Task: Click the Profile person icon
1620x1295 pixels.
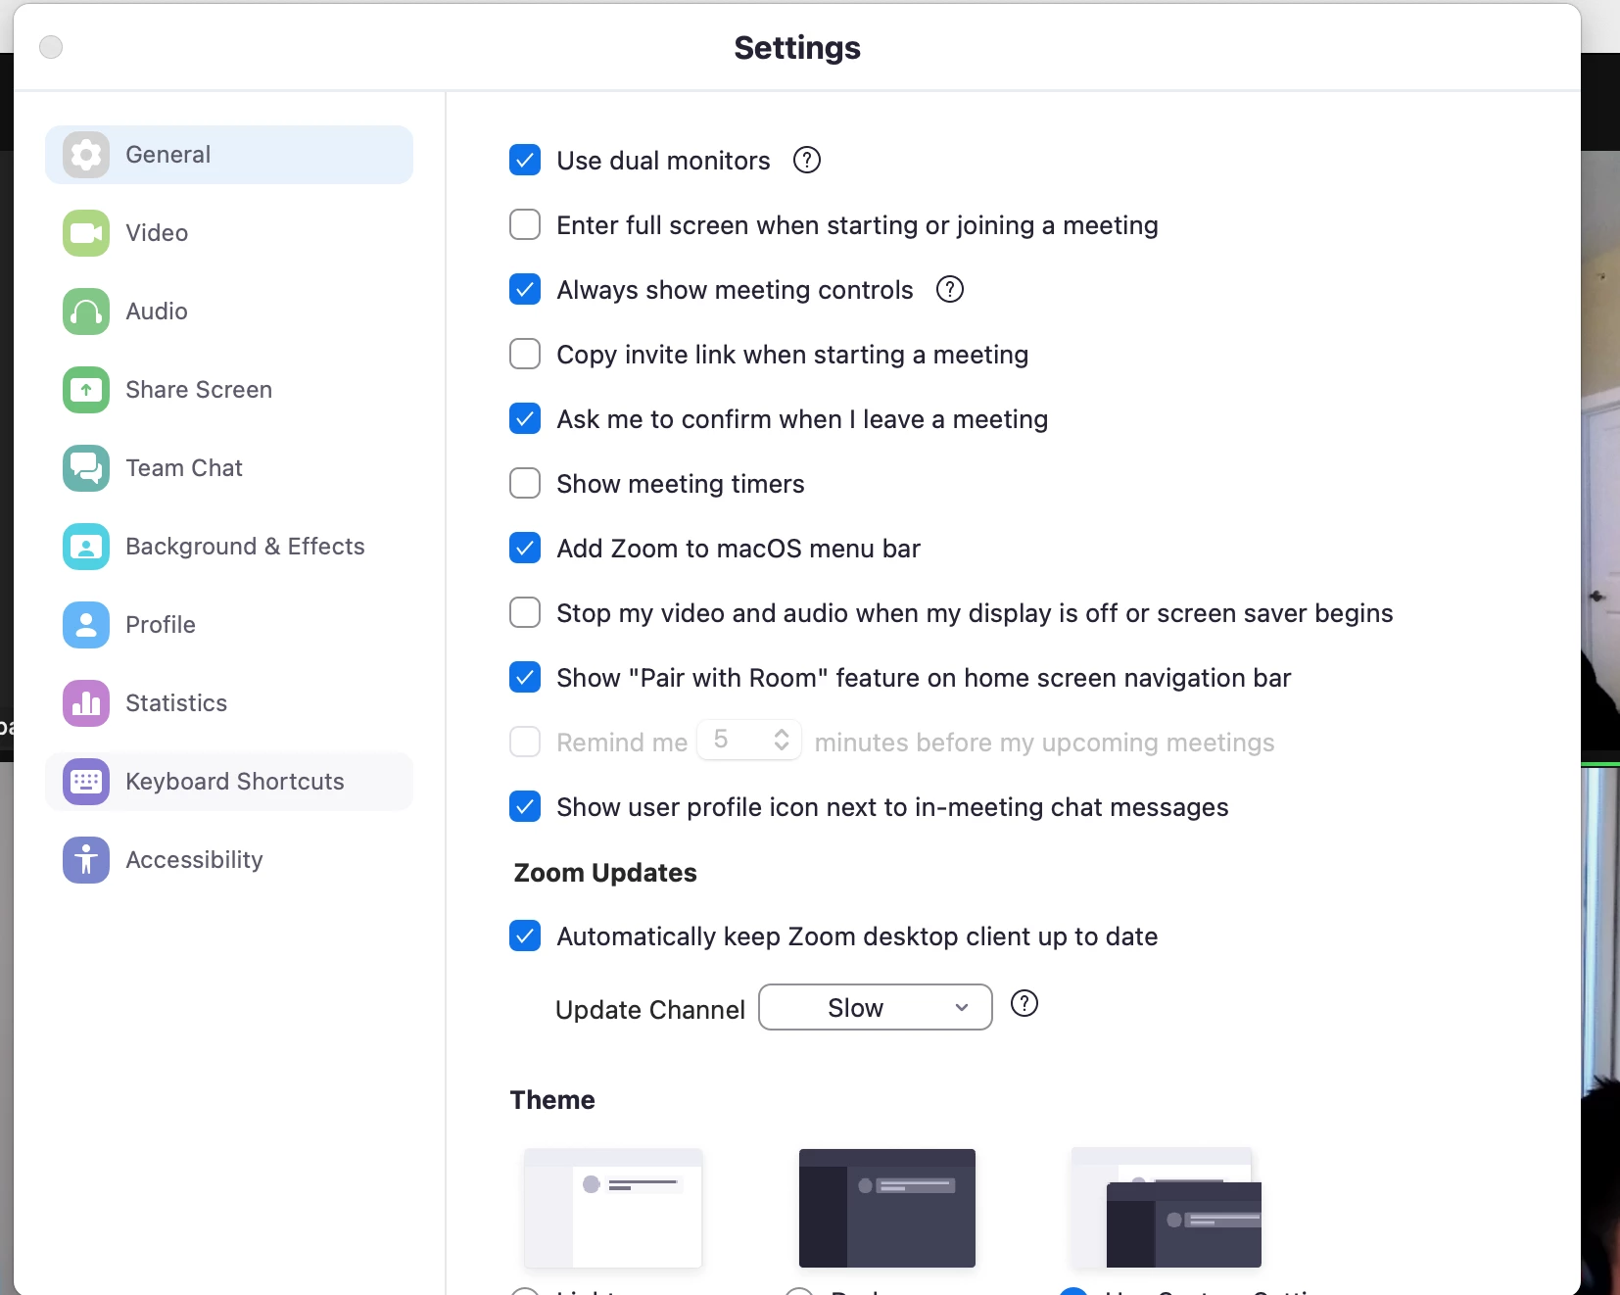Action: pyautogui.click(x=86, y=625)
